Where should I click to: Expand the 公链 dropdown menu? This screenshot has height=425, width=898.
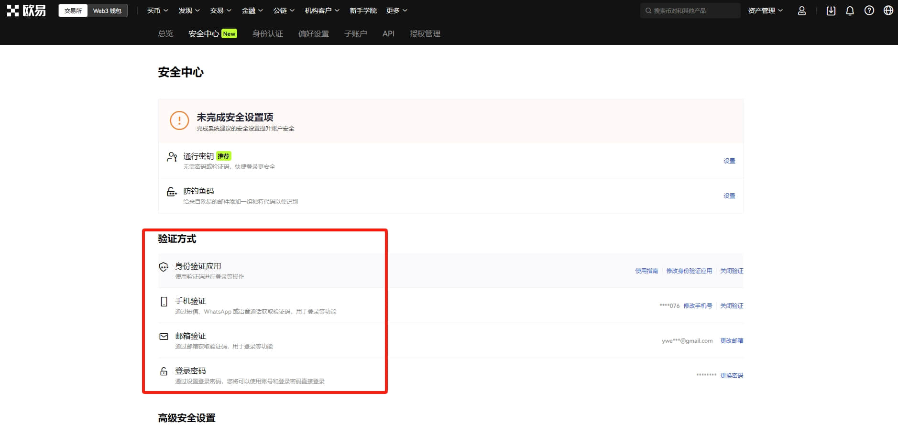[x=284, y=11]
